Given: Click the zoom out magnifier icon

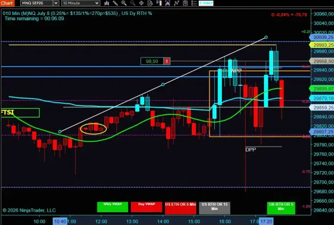Looking at the screenshot, I should 133,3.
